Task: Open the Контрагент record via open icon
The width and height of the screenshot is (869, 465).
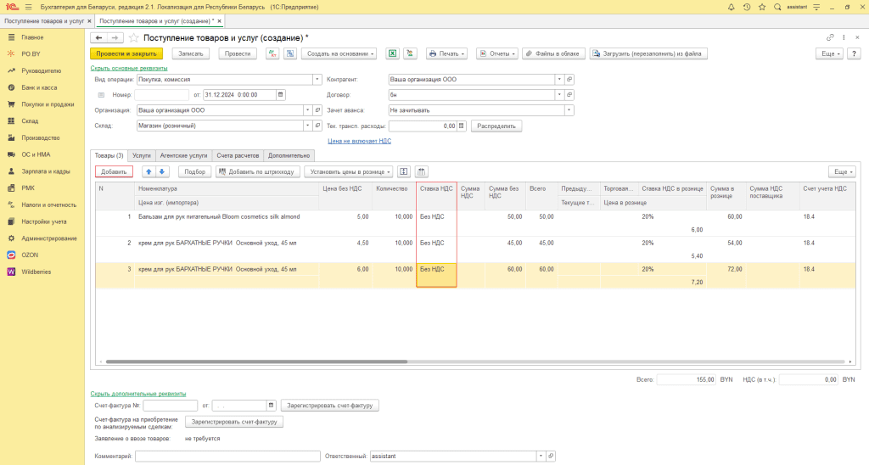Action: point(569,79)
